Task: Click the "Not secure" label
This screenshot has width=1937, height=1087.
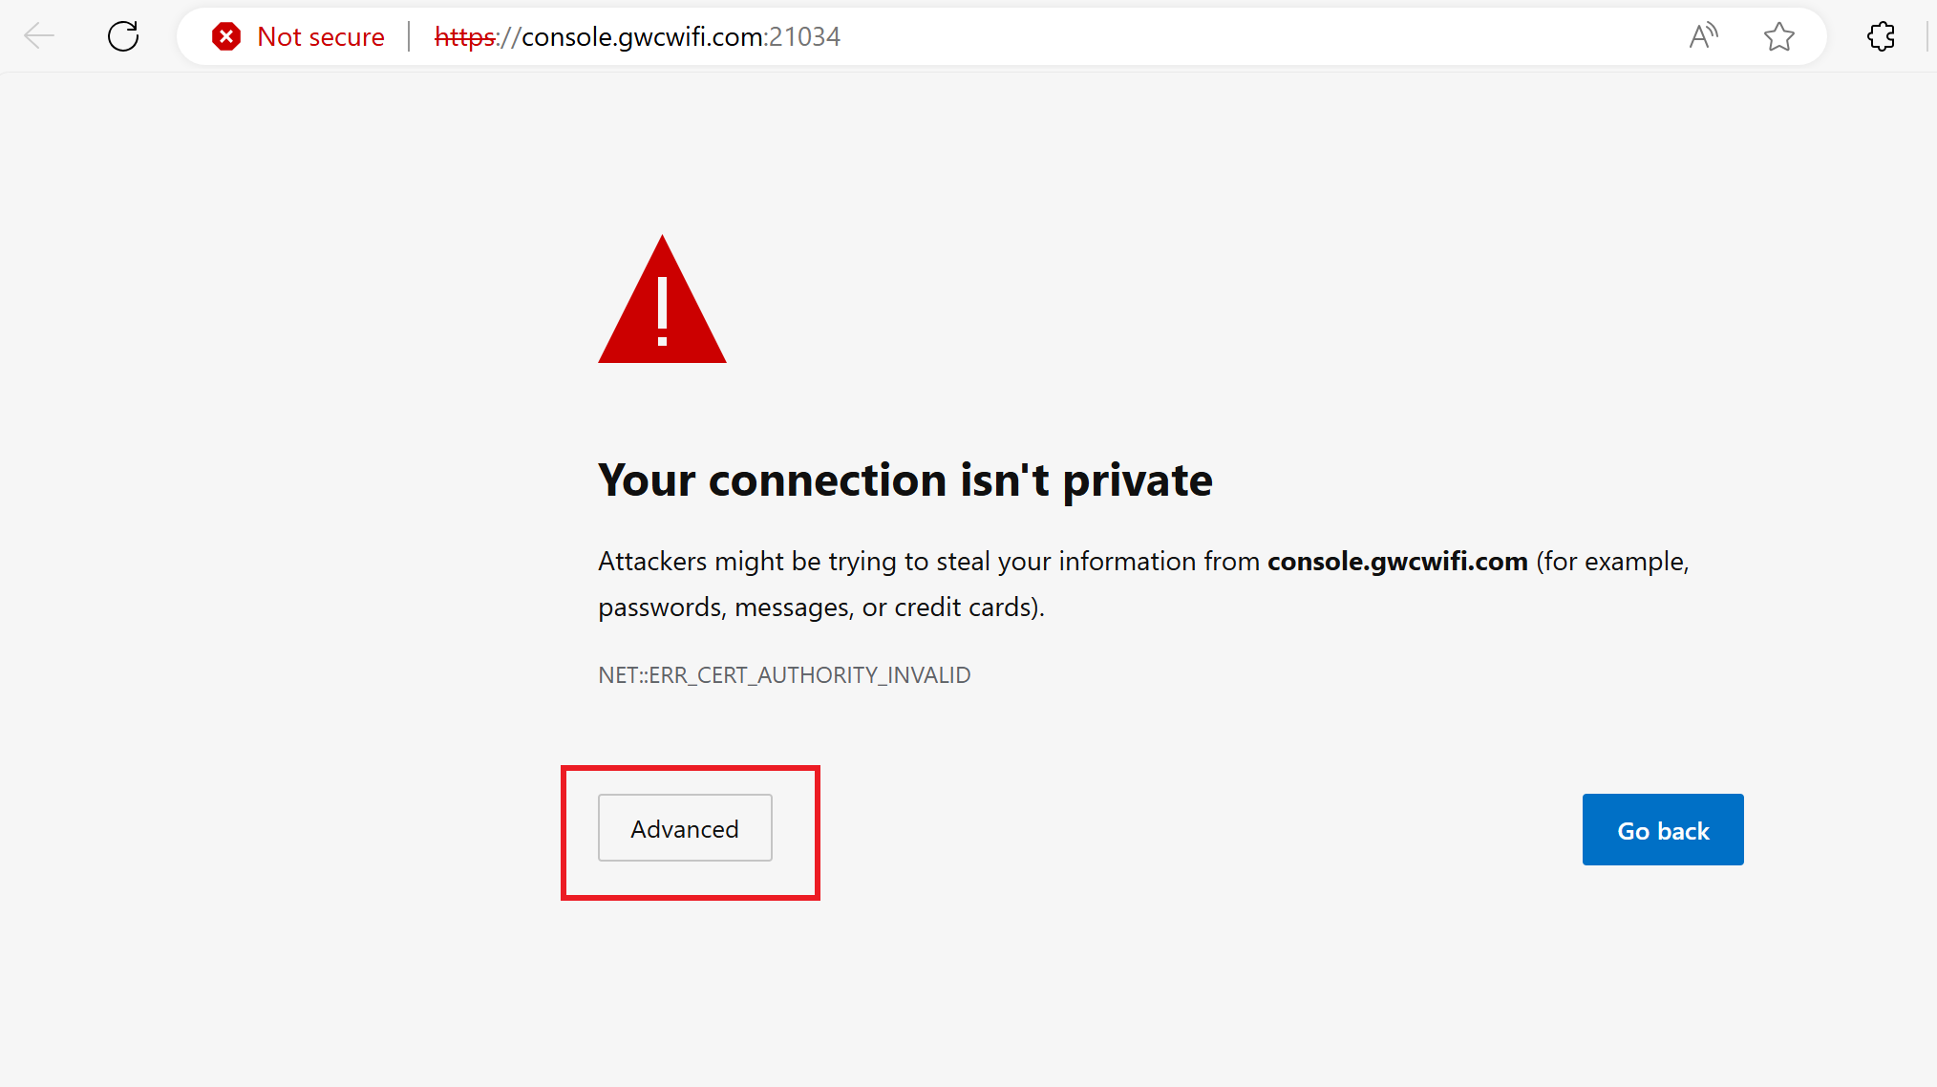Action: click(x=321, y=36)
